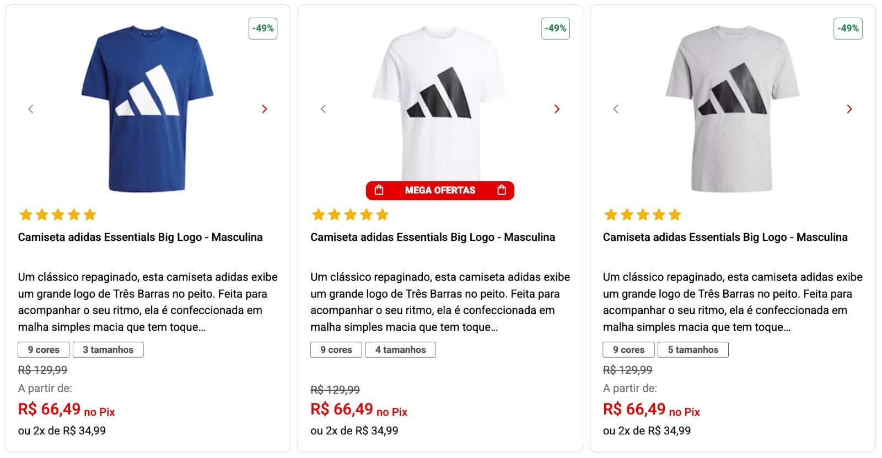Click '9 cores' tag on white shirt
This screenshot has height=458, width=882.
(x=336, y=350)
